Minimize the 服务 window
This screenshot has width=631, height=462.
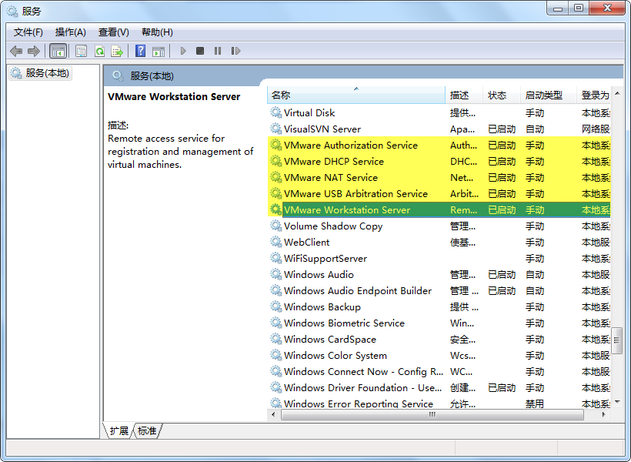point(558,8)
